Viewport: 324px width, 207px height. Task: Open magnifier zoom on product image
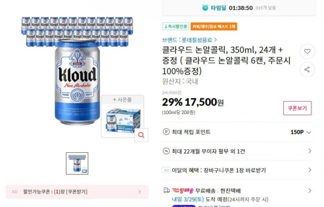141,135
